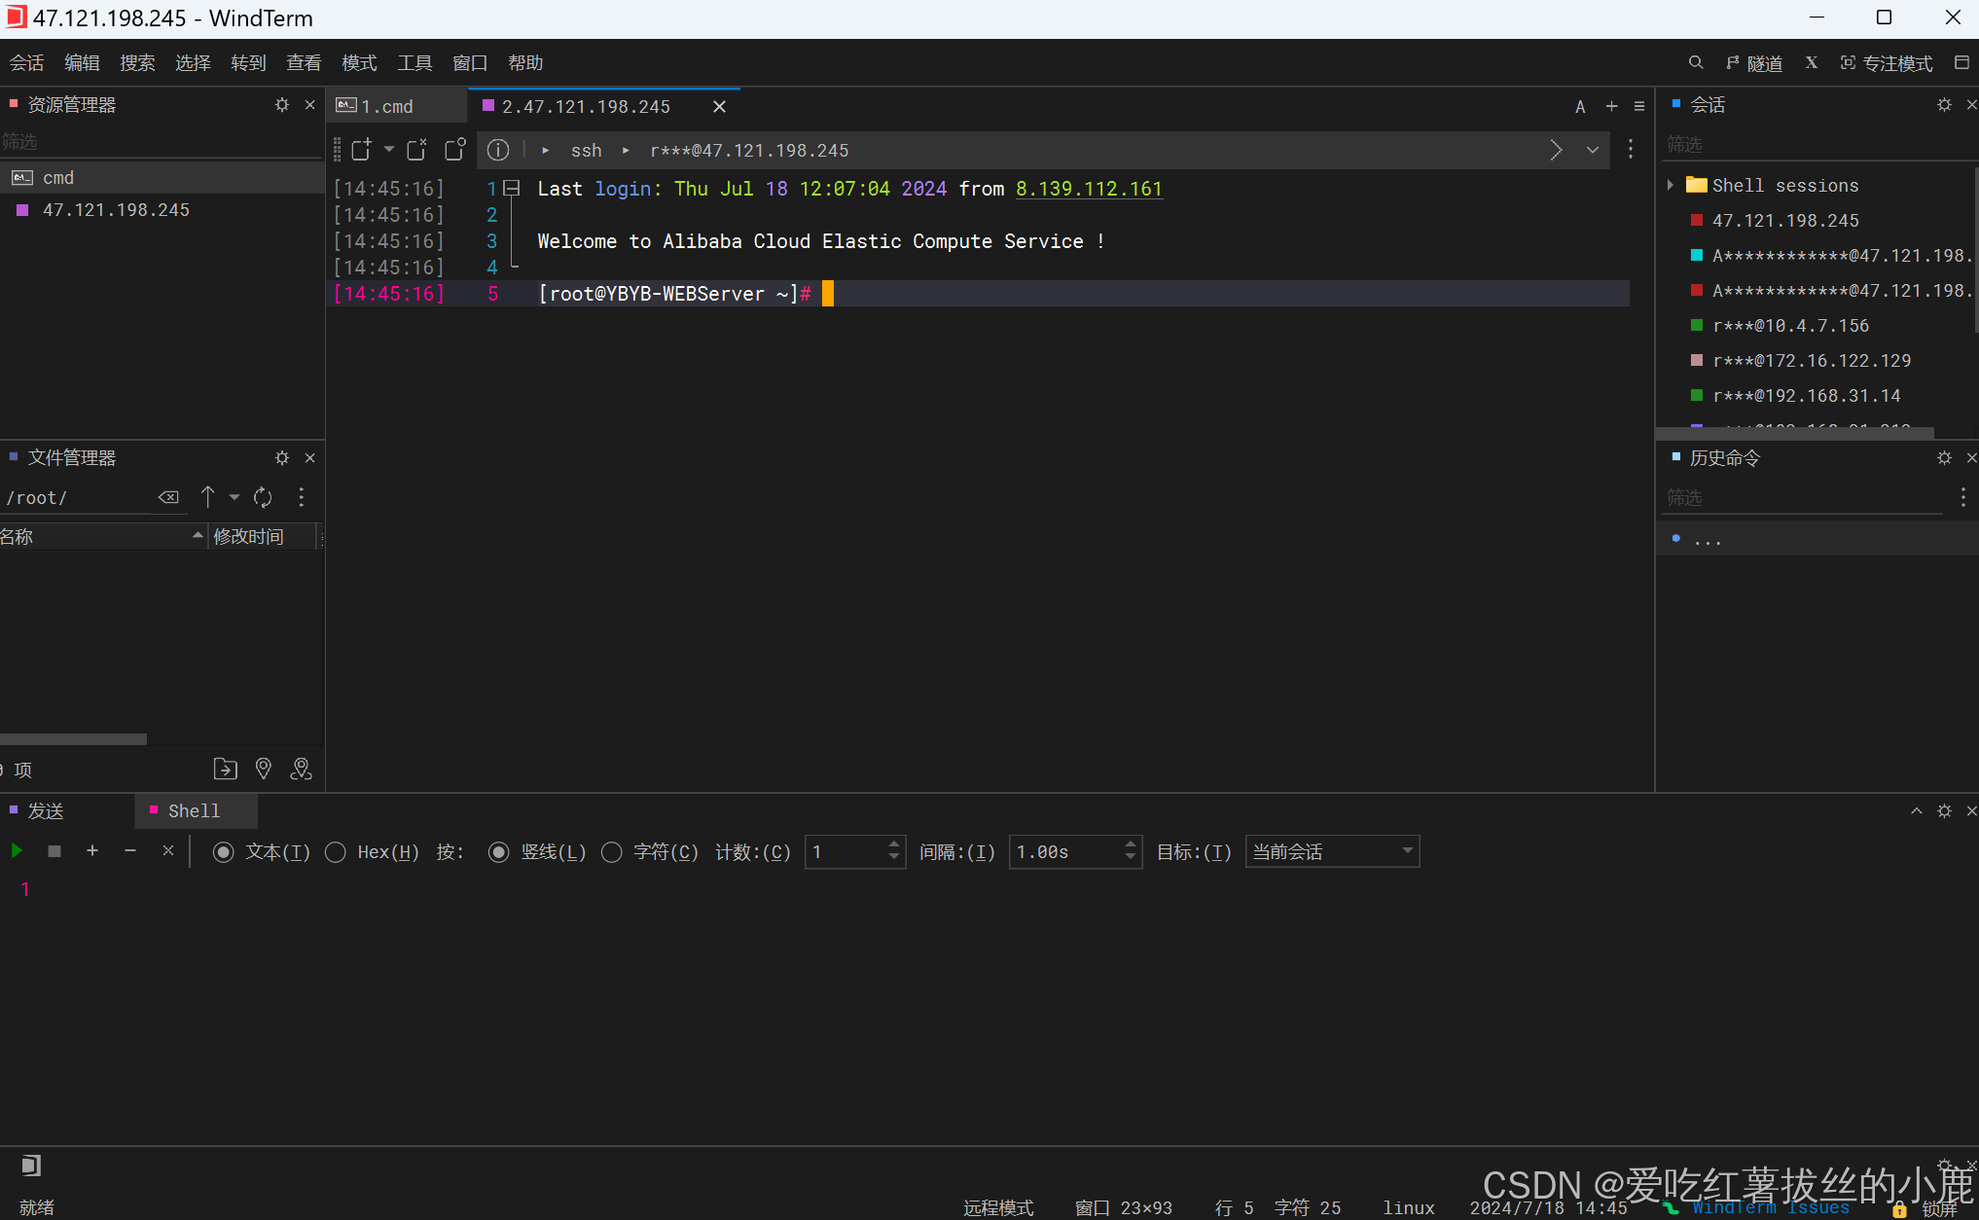
Task: Open the 目标 当前会话 dropdown
Action: pyautogui.click(x=1332, y=851)
